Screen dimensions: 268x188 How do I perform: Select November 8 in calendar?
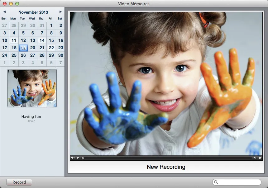[51, 33]
